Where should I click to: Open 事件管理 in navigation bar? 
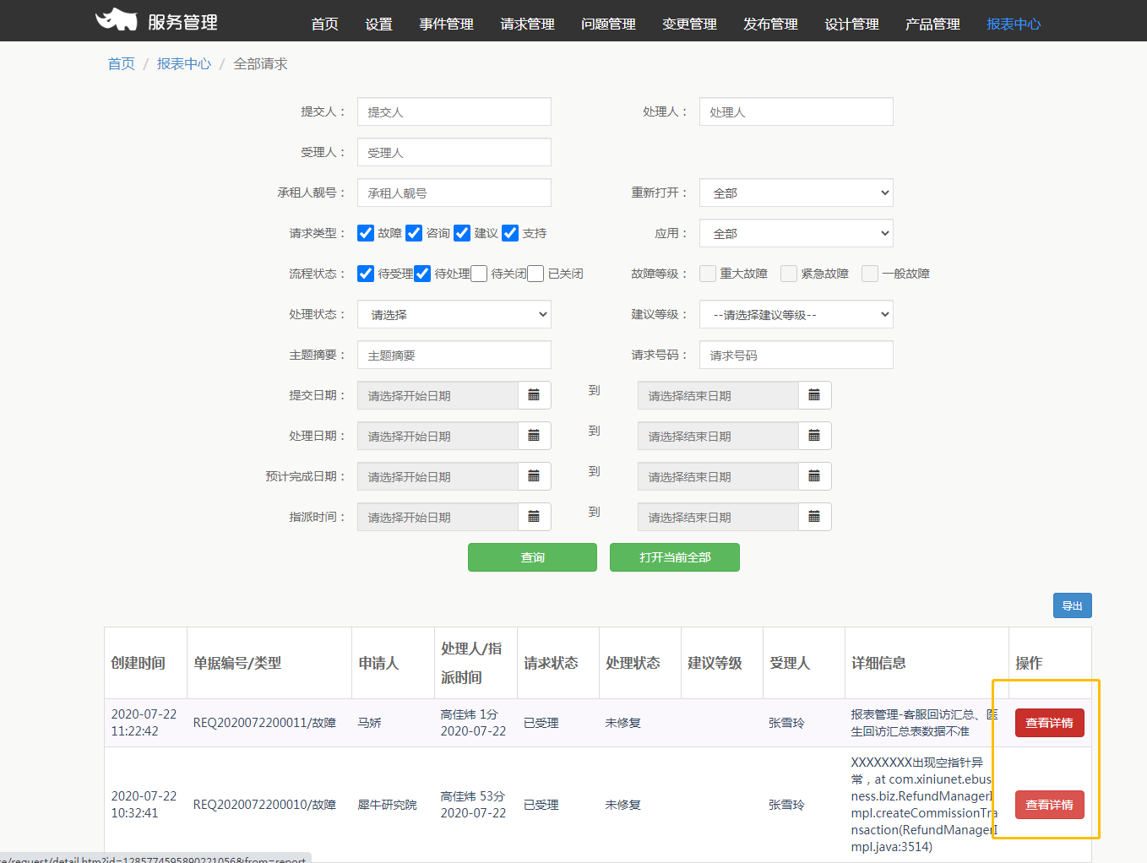(x=446, y=24)
